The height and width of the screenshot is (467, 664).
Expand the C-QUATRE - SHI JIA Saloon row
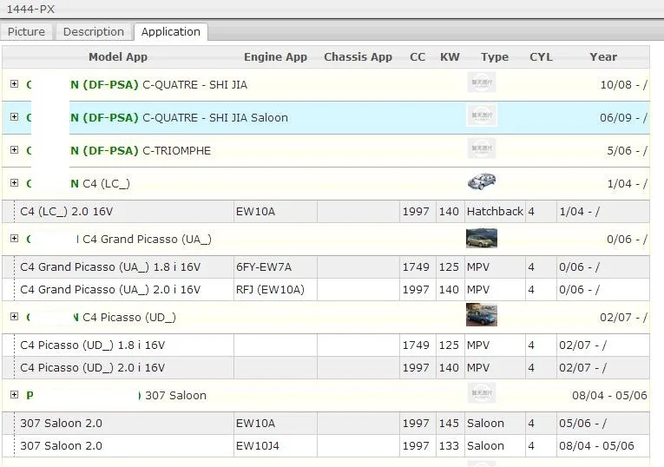tap(15, 117)
